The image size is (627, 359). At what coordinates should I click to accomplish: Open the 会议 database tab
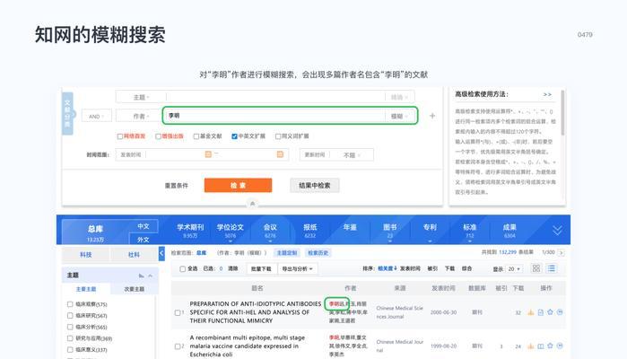pos(270,230)
